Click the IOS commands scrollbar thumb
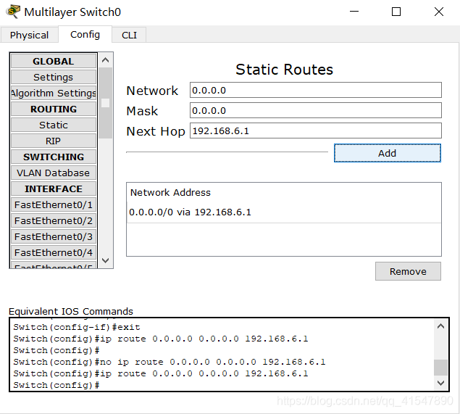460x414 pixels. tap(440, 368)
